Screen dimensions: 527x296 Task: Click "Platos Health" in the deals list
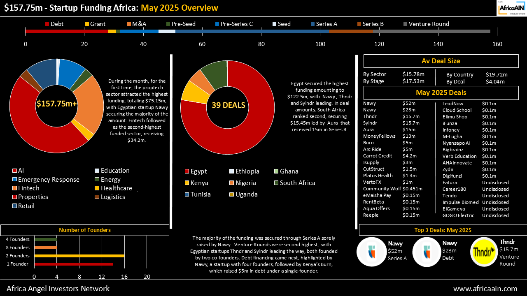[x=378, y=176]
